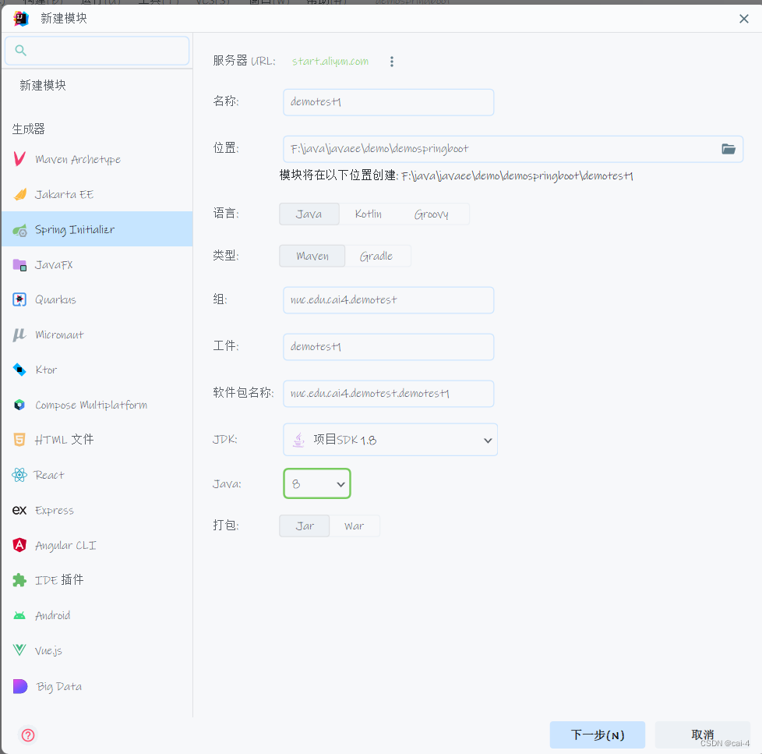This screenshot has height=754, width=762.
Task: Click the React atom icon
Action: (19, 475)
